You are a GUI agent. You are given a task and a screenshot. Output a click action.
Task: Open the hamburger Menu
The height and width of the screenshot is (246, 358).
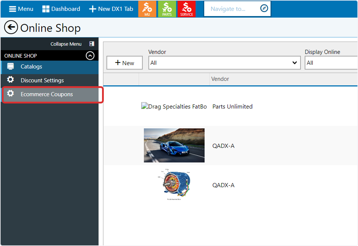[x=21, y=9]
